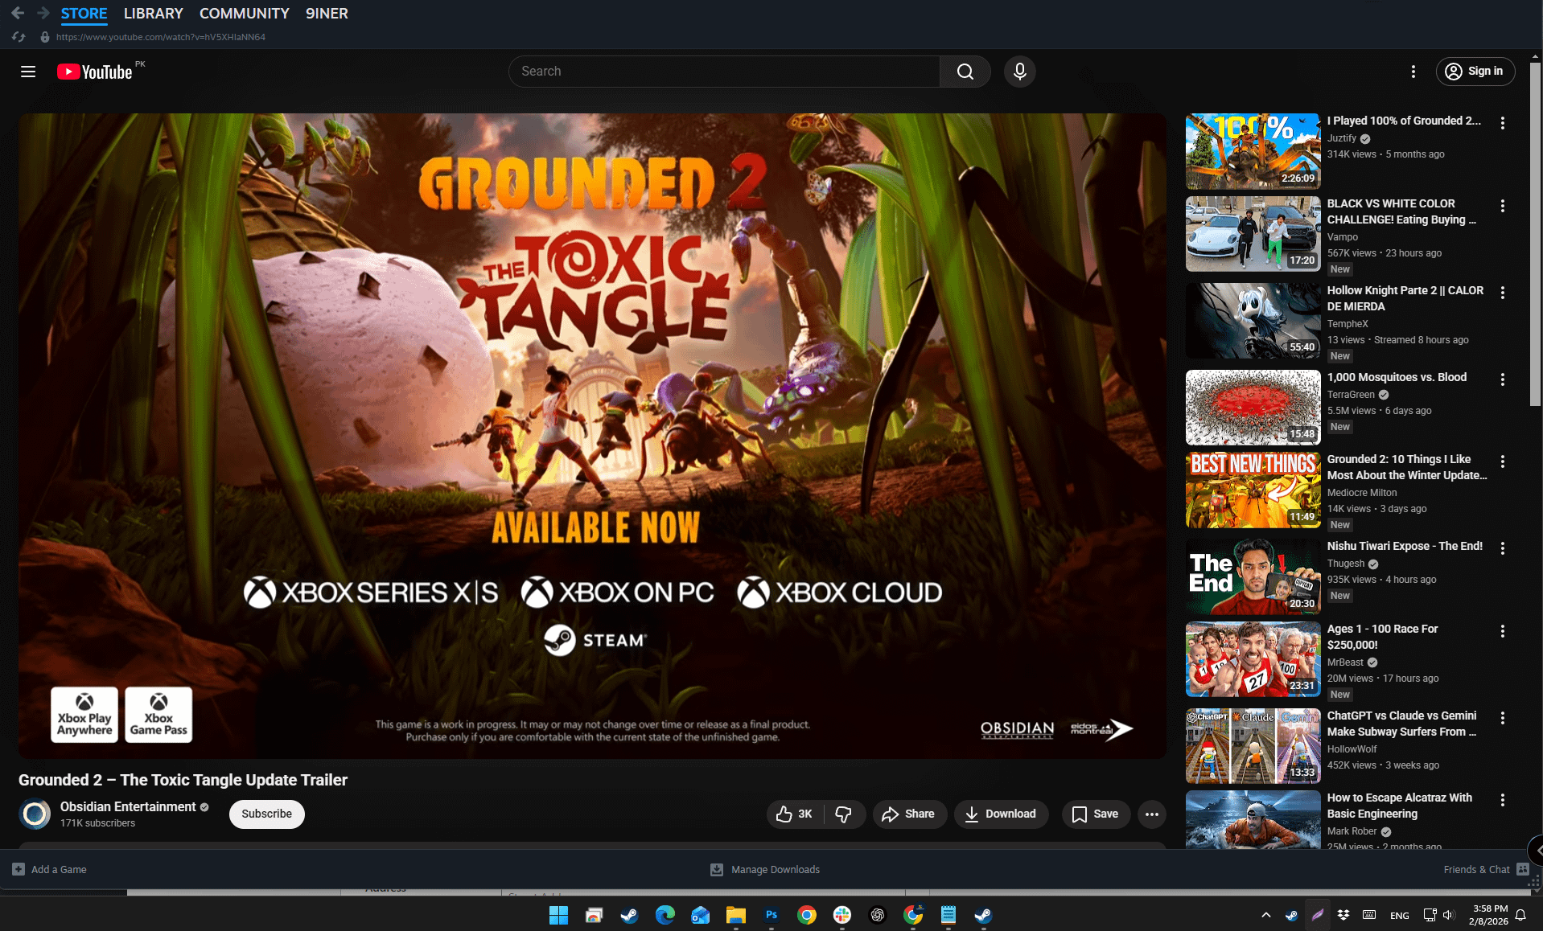This screenshot has width=1543, height=931.
Task: Open Steam COMMUNITY tab
Action: pyautogui.click(x=244, y=14)
